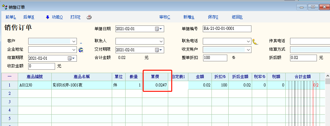The image size is (330, 126).
Task: Click the two-dot lookup icon beside 客户
Action: click(81, 43)
